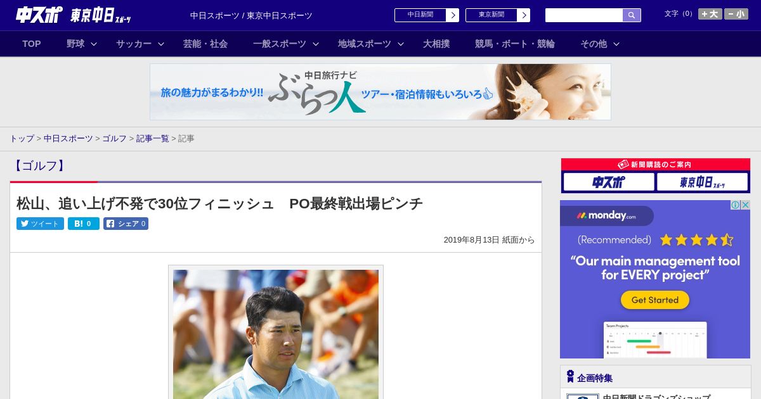
Task: Expand 野球 dropdown chevron
Action: 94,44
